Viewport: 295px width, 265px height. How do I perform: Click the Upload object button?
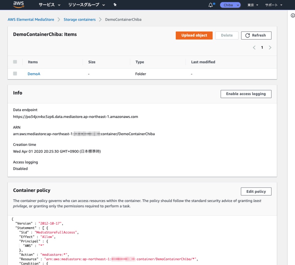194,35
